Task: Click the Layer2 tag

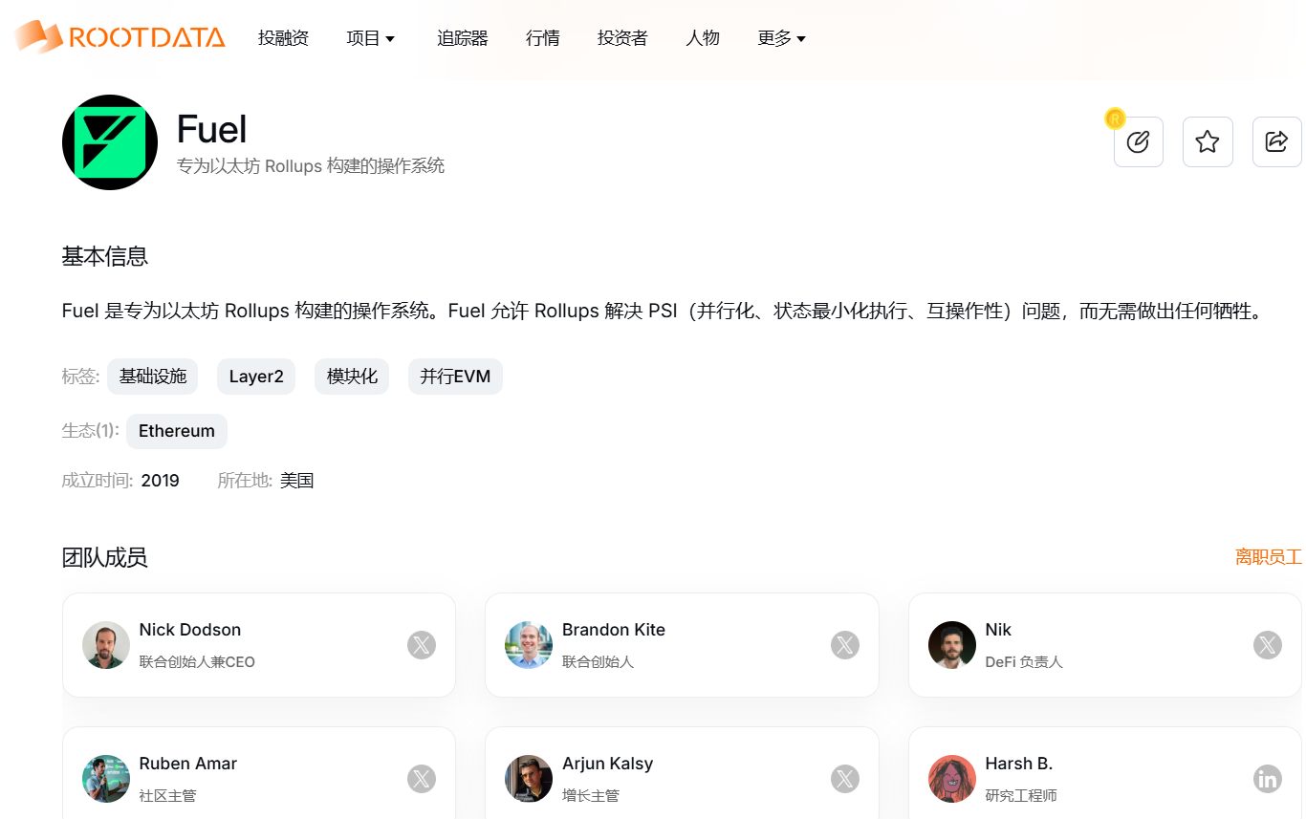Action: coord(256,377)
